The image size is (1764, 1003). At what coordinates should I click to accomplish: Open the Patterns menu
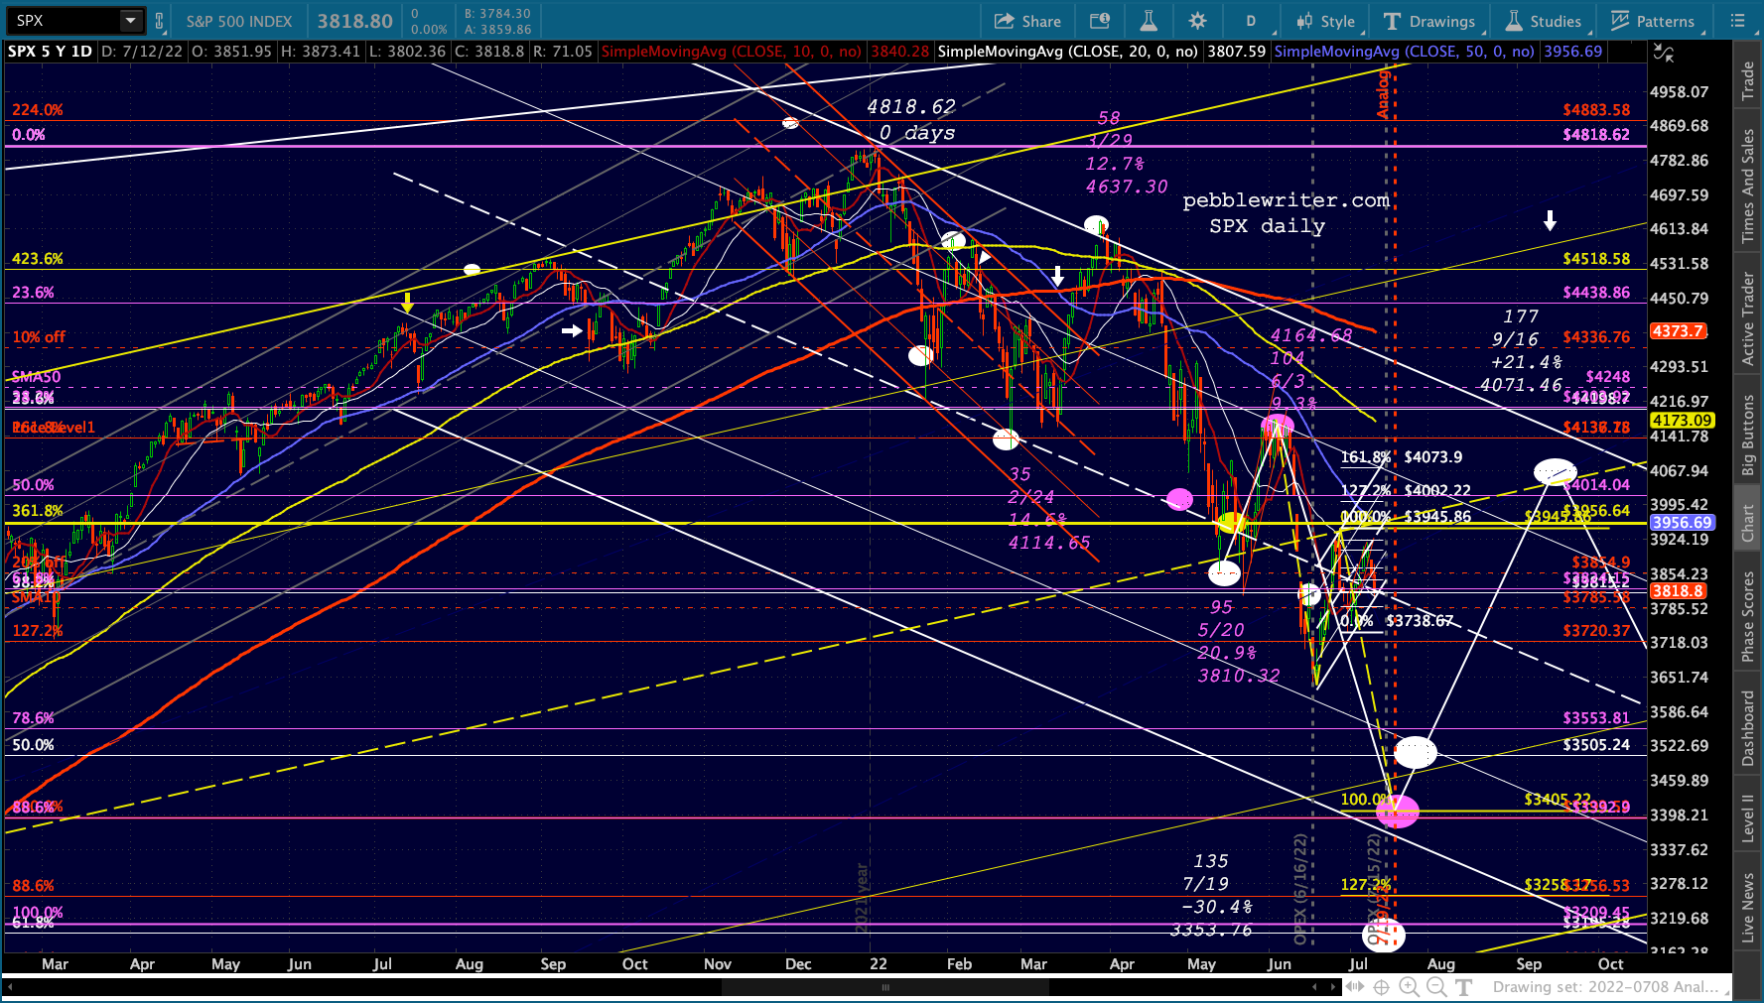[x=1653, y=21]
